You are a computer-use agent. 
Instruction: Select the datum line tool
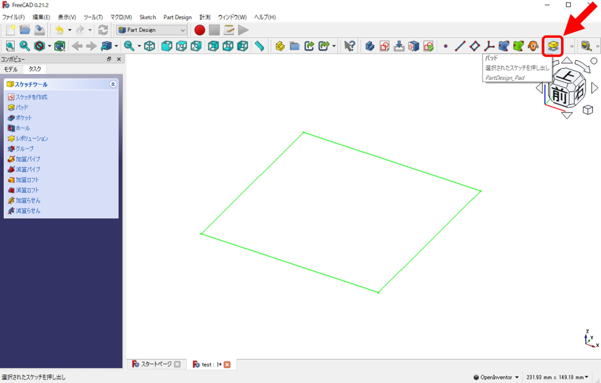click(460, 46)
